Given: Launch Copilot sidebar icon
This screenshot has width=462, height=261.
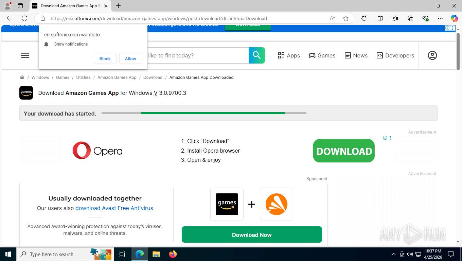Looking at the screenshot, I should click(454, 18).
